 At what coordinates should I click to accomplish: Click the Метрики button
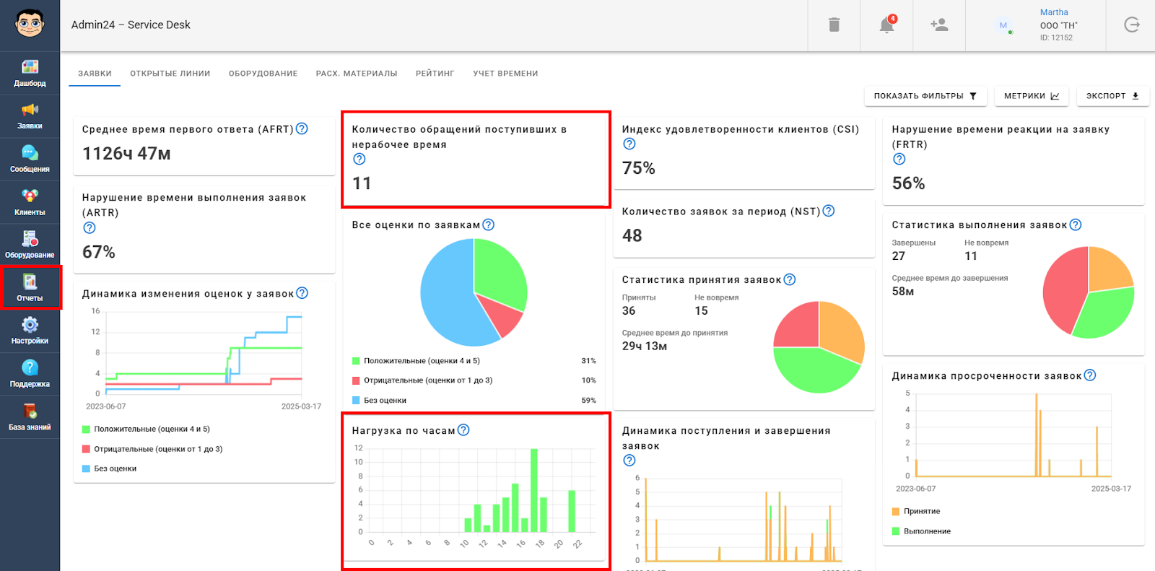1032,96
